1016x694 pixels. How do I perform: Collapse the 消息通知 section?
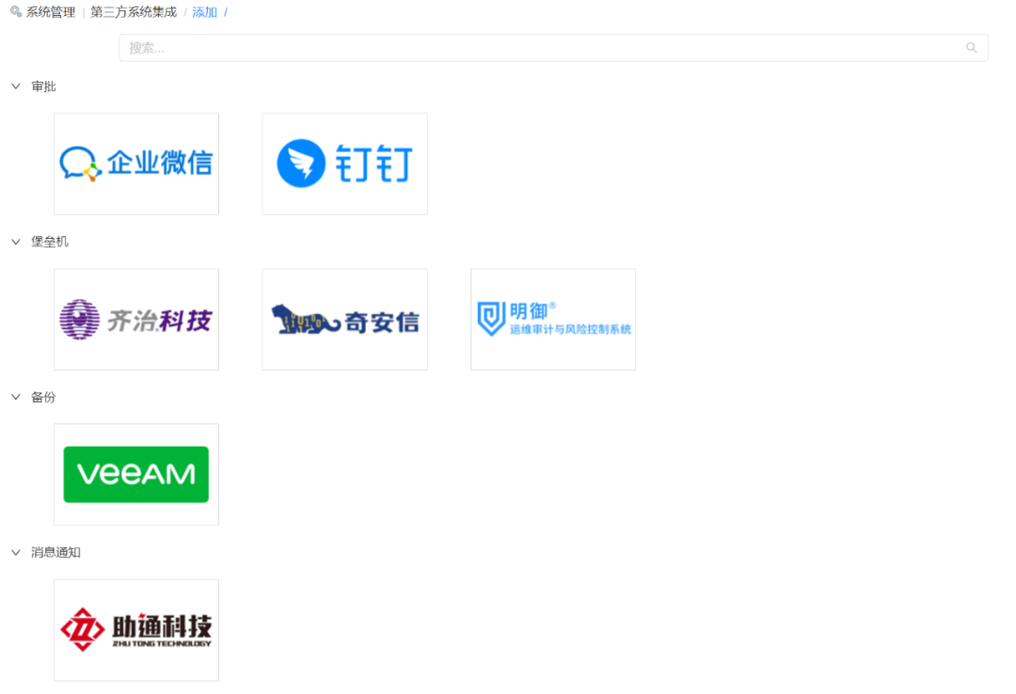(x=15, y=552)
